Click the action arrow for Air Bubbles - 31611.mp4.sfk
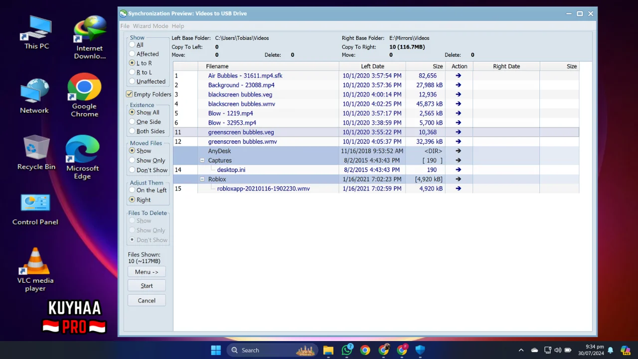The height and width of the screenshot is (359, 638). pos(458,76)
